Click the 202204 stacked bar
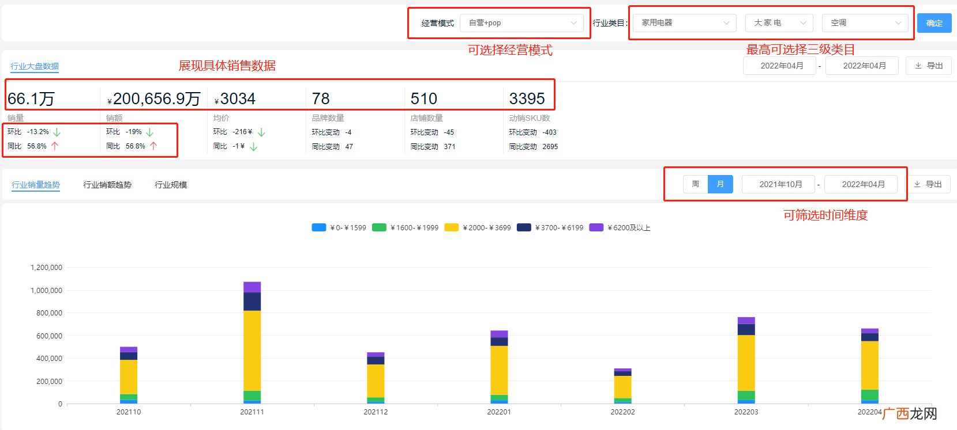 click(870, 366)
